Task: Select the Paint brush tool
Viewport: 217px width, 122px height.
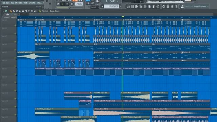Action: (14, 11)
